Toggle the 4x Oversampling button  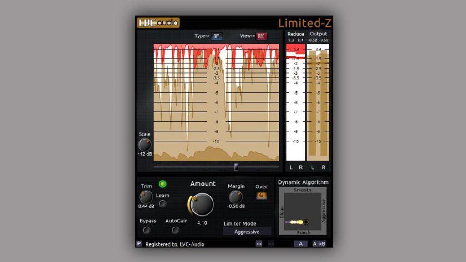(261, 196)
